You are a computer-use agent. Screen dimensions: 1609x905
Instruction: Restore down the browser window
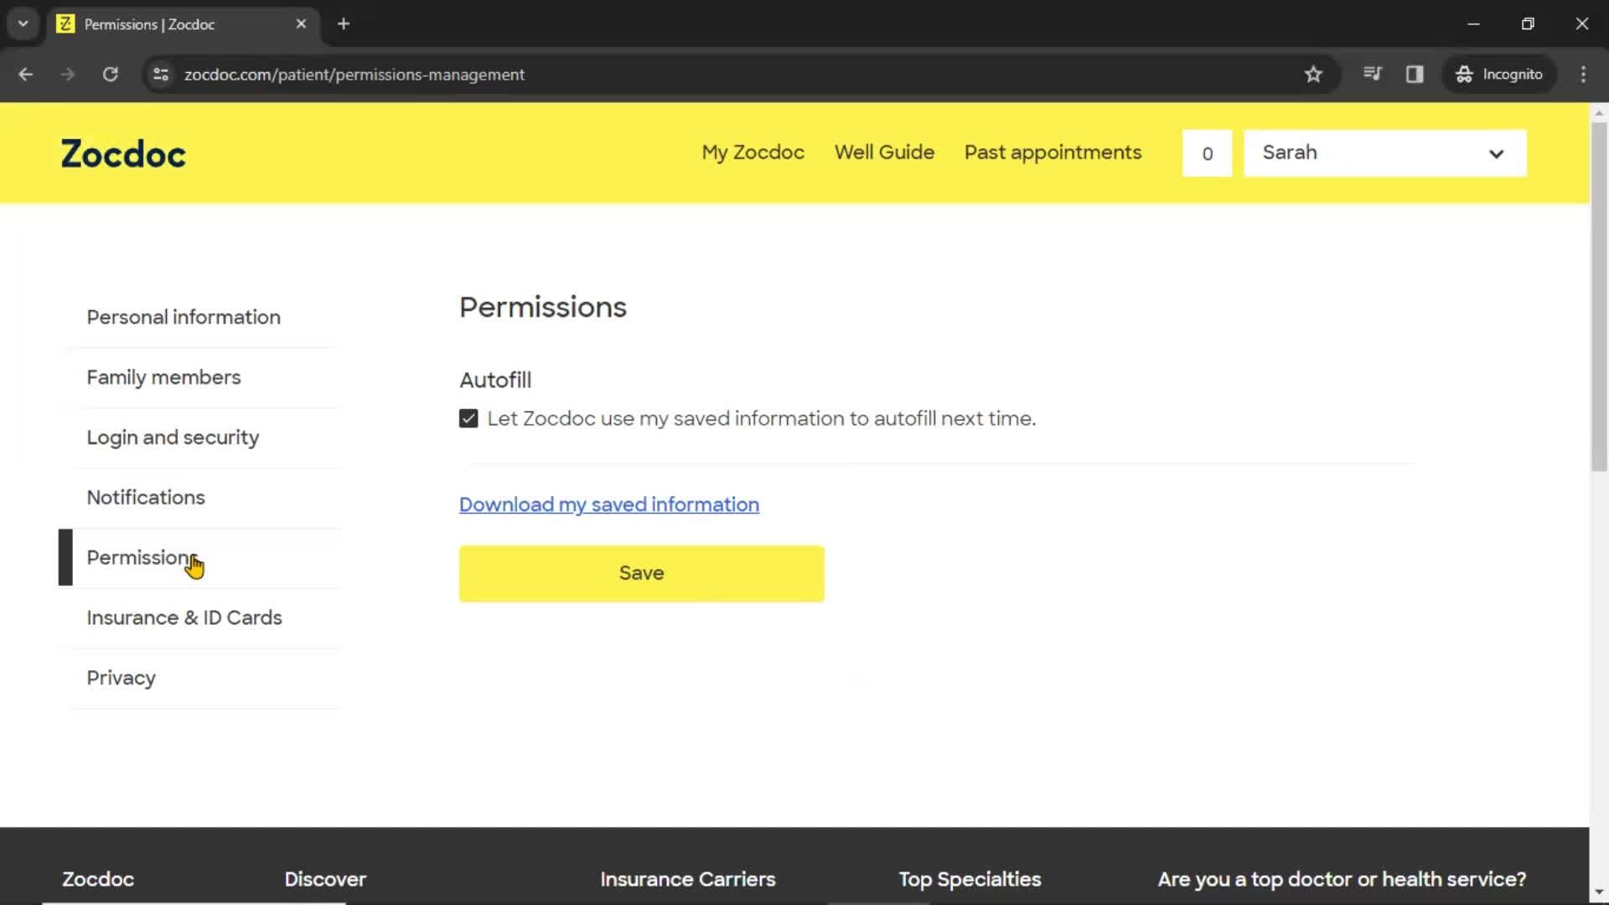(x=1528, y=24)
